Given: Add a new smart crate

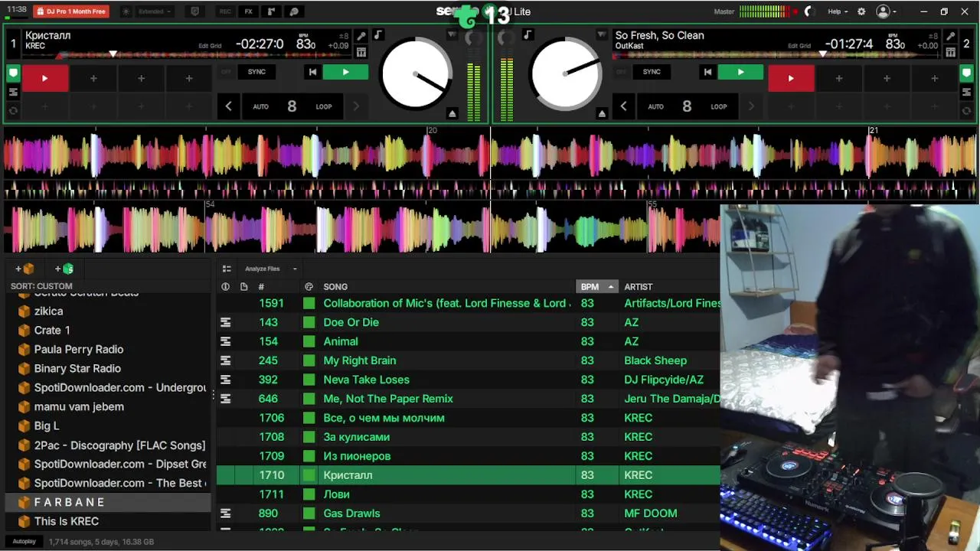Looking at the screenshot, I should tap(64, 269).
